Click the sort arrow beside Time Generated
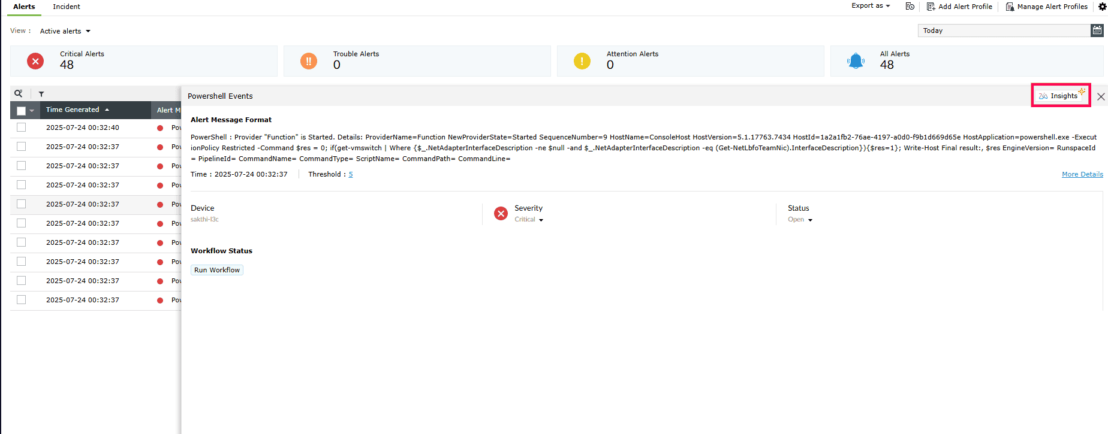Image resolution: width=1108 pixels, height=434 pixels. click(107, 110)
